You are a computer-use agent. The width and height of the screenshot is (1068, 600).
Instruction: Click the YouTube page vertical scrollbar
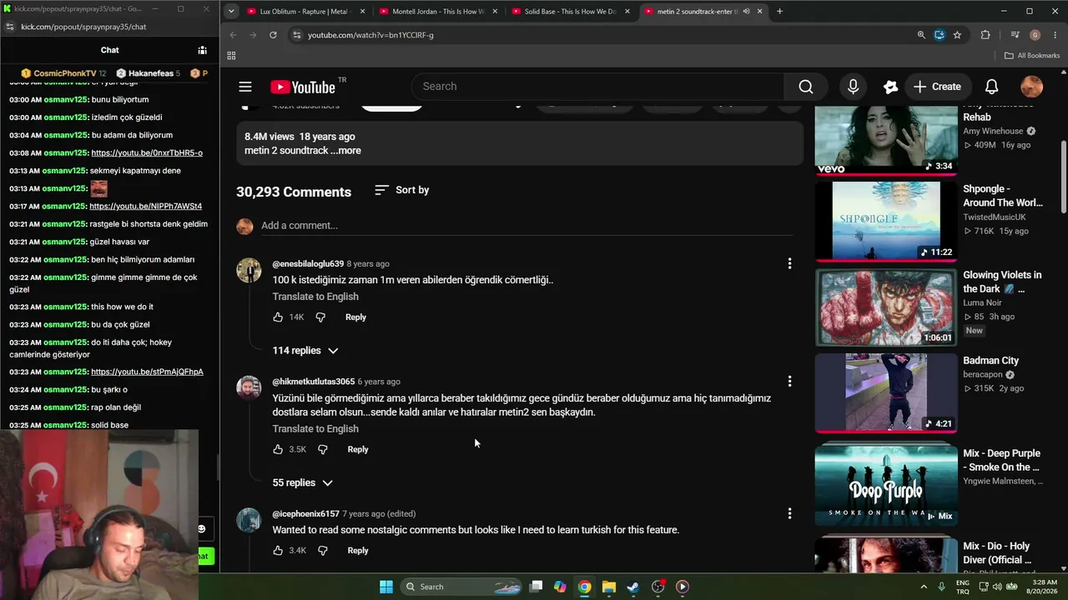click(1063, 175)
